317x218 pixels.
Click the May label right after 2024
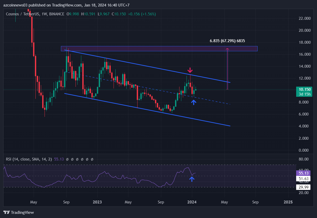pos(225,202)
